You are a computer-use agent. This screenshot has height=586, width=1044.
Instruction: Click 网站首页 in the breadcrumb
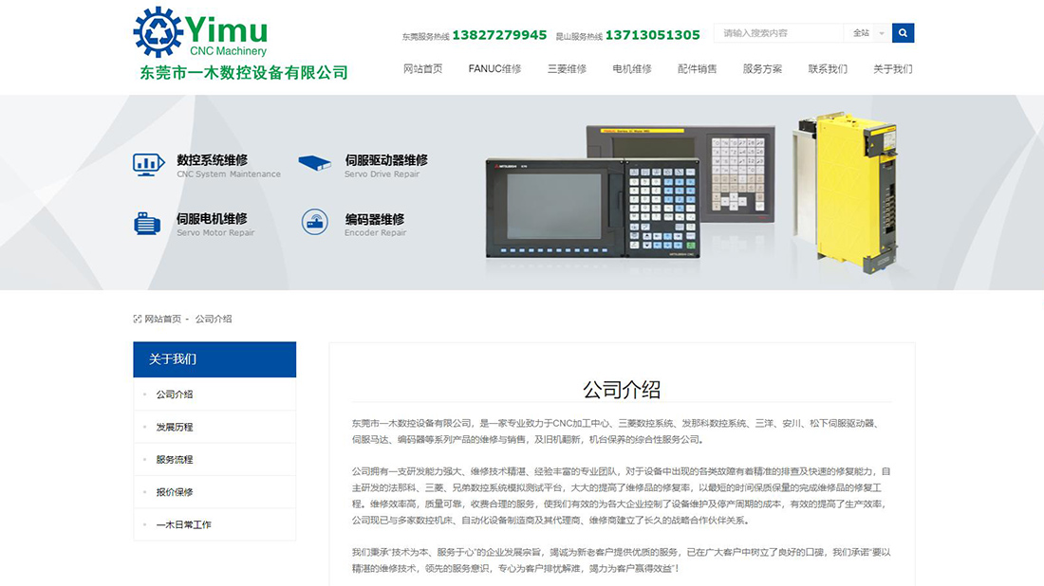162,320
